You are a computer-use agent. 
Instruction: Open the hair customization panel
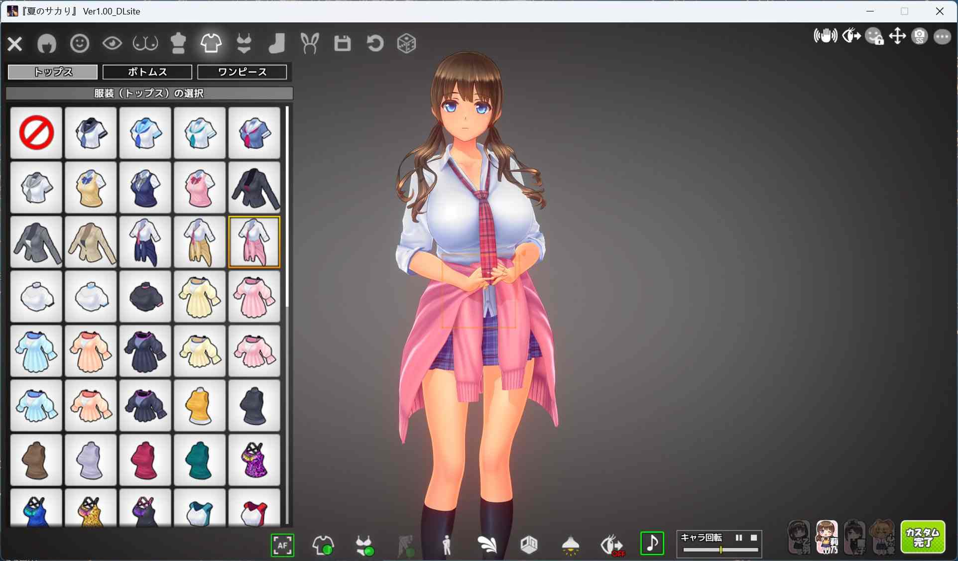(47, 43)
